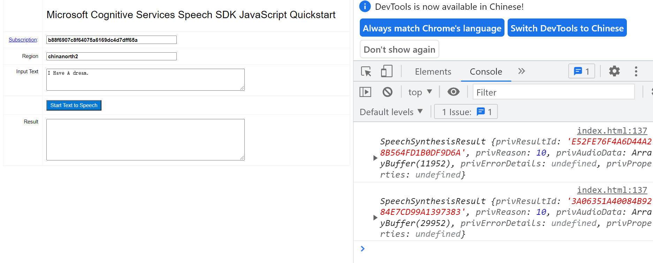Click the 1 Issue counter button
Image resolution: width=653 pixels, height=263 pixels.
pos(466,112)
